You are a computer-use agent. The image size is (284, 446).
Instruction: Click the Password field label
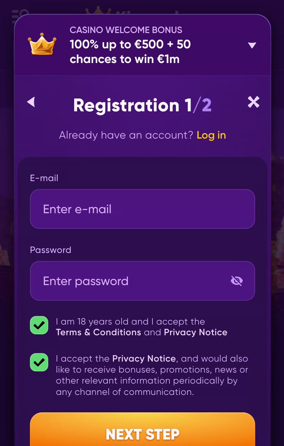(50, 250)
